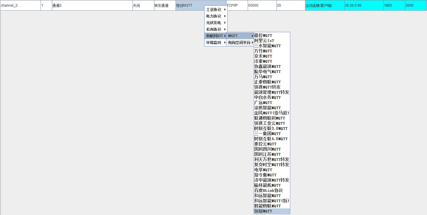Viewport: 427px width, 215px height.
Task: Choose 百度BLink协议 option
Action: (x=272, y=190)
